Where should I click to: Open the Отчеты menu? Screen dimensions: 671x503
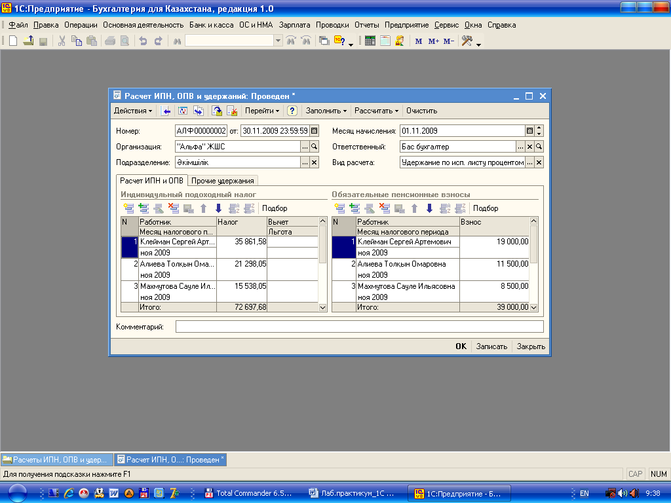pos(367,25)
